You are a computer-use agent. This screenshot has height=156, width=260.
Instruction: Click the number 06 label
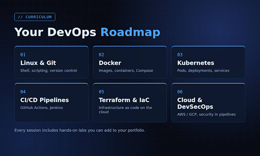(180, 92)
